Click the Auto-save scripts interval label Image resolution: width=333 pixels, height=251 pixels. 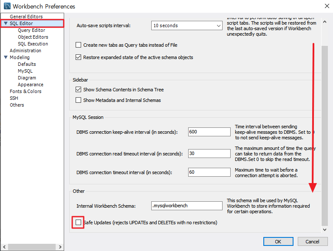[104, 25]
